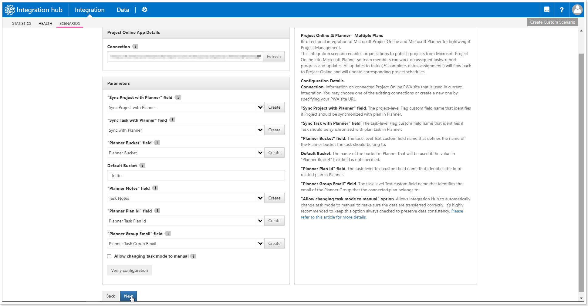Switch to the Health tab

coord(45,23)
